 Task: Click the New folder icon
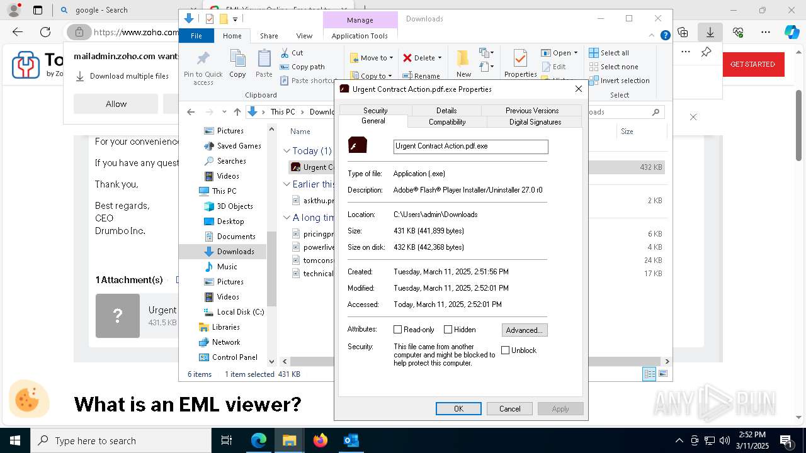click(463, 59)
